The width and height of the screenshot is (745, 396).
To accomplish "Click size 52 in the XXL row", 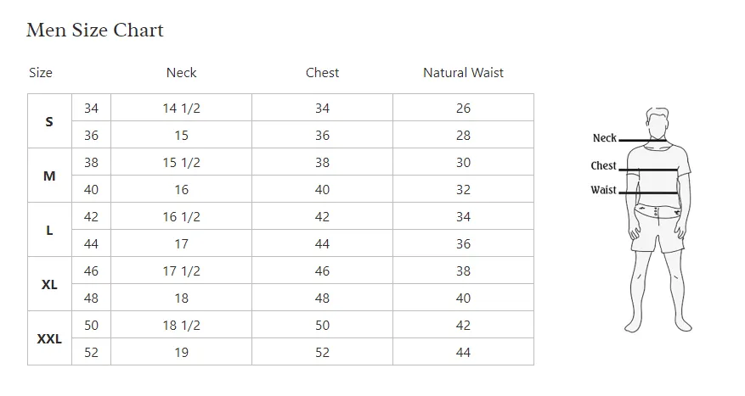I will [91, 352].
